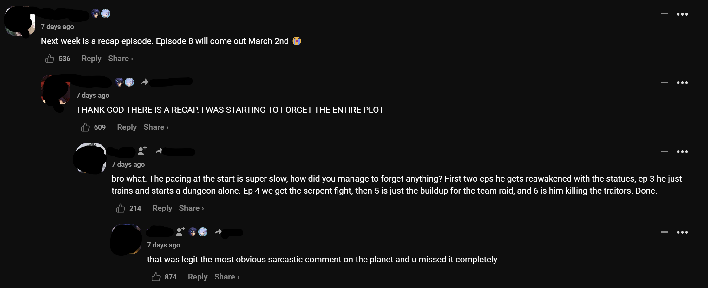Reply to the THANK GOD recap comment
This screenshot has width=708, height=288.
(126, 127)
